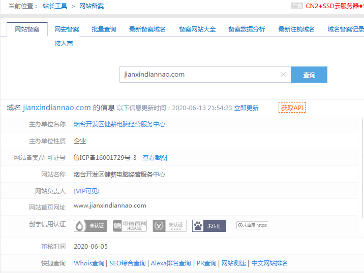Screen dimensions: 364x273
Task: Click the [VIP可见] link
Action: [x=86, y=191]
